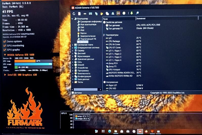The image size is (202, 135).
Task: Click the AIDA64 refresh icon at toolbar start
Action: pos(74,13)
